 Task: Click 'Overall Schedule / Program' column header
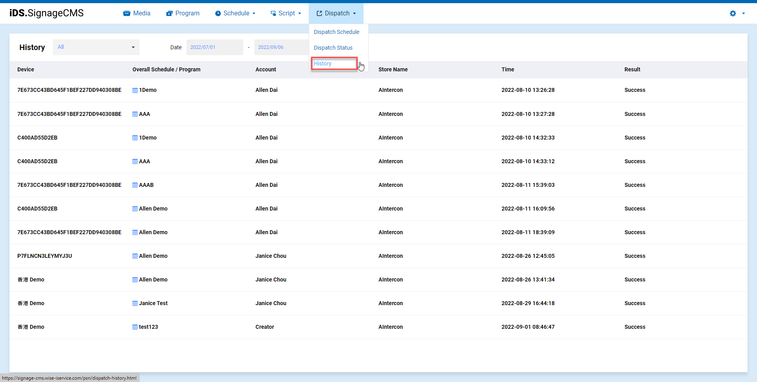click(166, 69)
